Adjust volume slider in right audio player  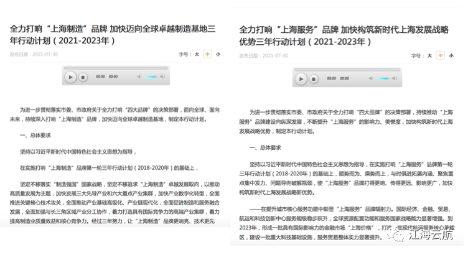tap(383, 78)
